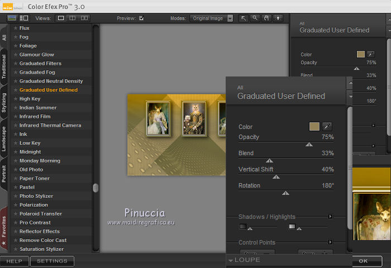391x268 pixels.
Task: Select the arrow pointer tool
Action: pyautogui.click(x=244, y=18)
